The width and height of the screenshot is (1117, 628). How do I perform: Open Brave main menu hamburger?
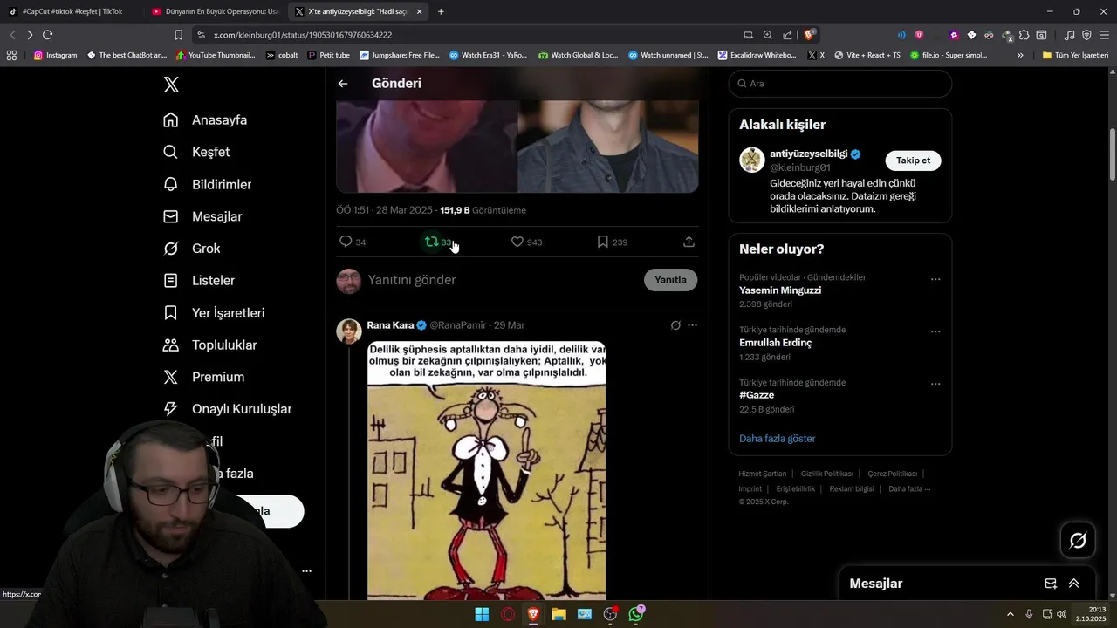coord(1104,35)
